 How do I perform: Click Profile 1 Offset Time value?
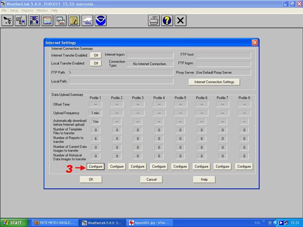[x=95, y=104]
